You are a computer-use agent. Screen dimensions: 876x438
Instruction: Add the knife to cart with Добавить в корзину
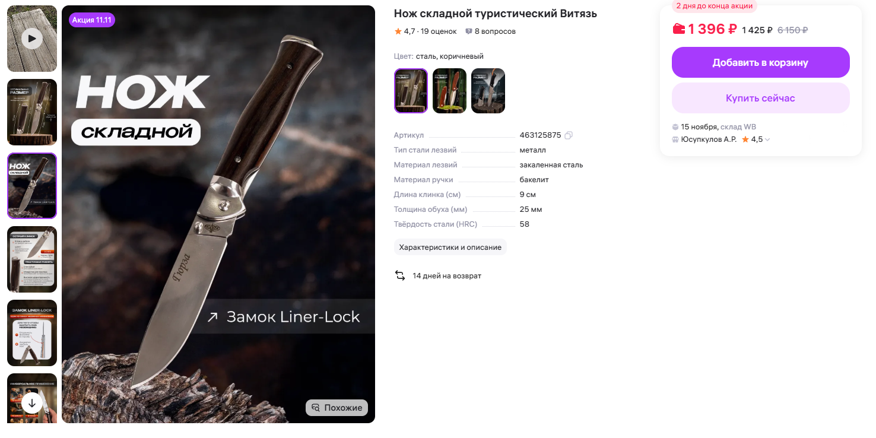coord(761,62)
